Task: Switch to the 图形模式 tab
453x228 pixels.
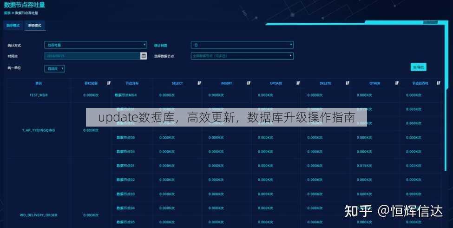Action: [x=13, y=26]
